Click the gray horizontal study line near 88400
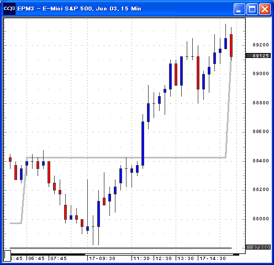This screenshot has width=274, height=265. 126,157
